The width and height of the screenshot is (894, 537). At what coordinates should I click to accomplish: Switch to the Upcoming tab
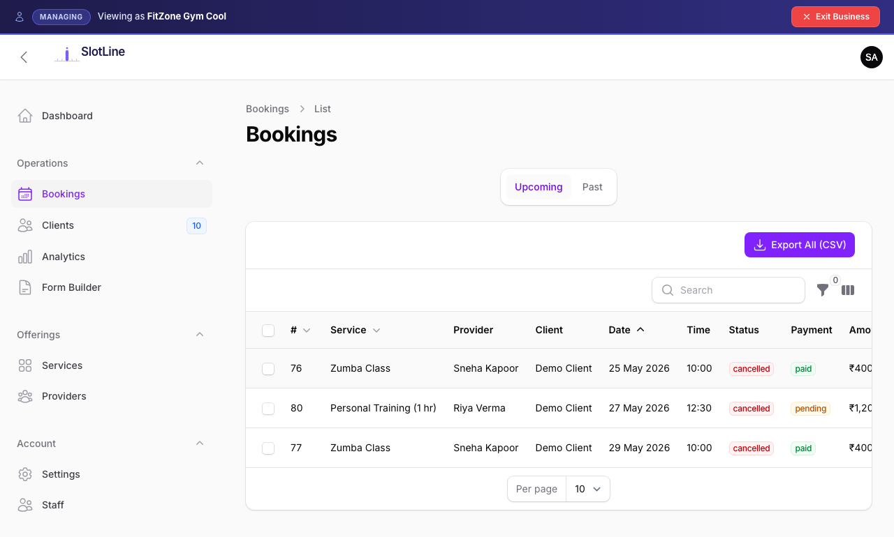coord(538,187)
